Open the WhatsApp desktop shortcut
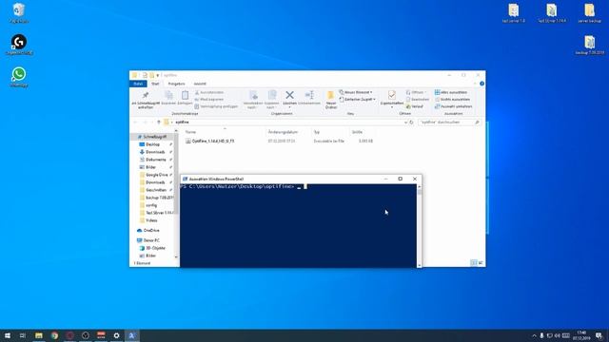 click(x=19, y=77)
